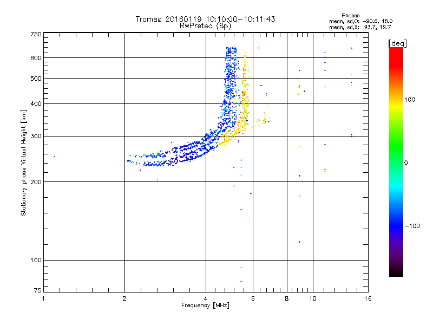Screen dimensions: 433x325
Task: Select the 'mean, sd,X: 93.7, 19.7' line
Action: [x=360, y=27]
